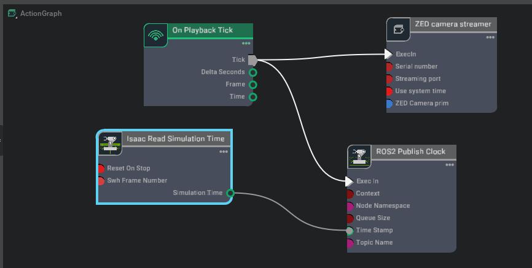Click the Topic Name input pin
This screenshot has height=268, width=532.
coord(350,243)
